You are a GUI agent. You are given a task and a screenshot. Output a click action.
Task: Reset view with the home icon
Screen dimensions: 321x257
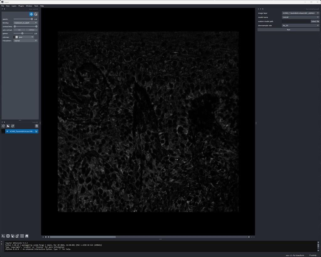click(x=27, y=236)
